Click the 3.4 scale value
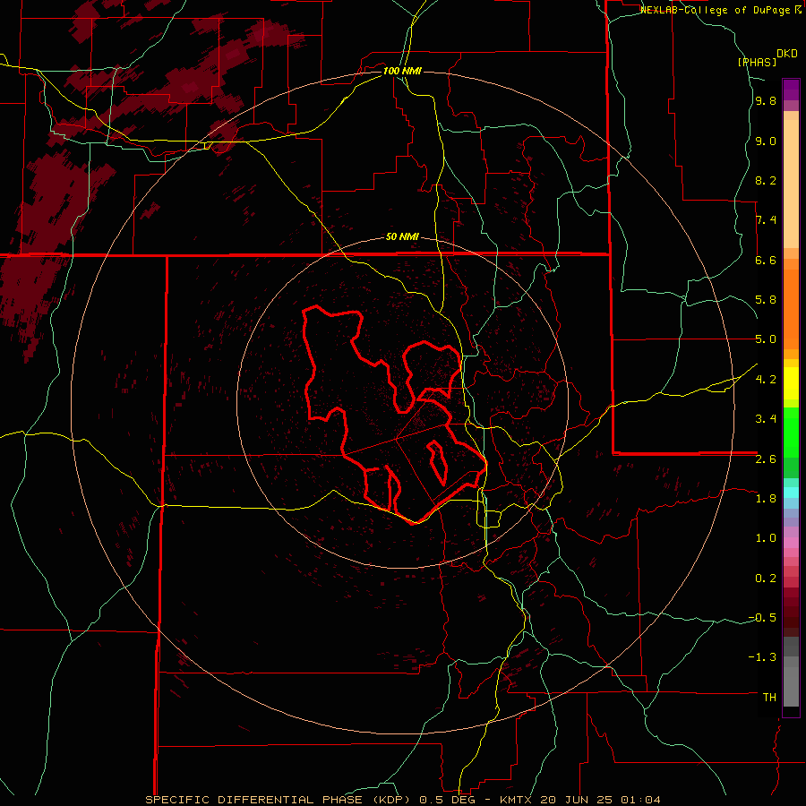Image resolution: width=806 pixels, height=806 pixels. point(766,419)
